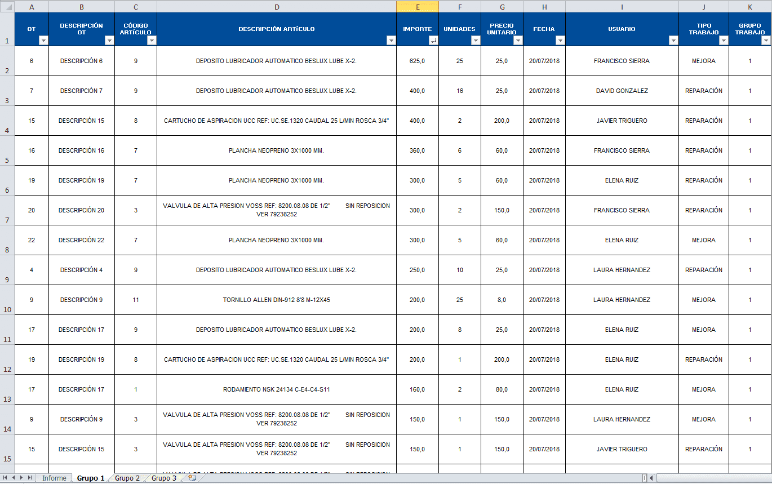Click units value 8 cell
Viewport: 772px width, 484px height.
click(x=460, y=330)
